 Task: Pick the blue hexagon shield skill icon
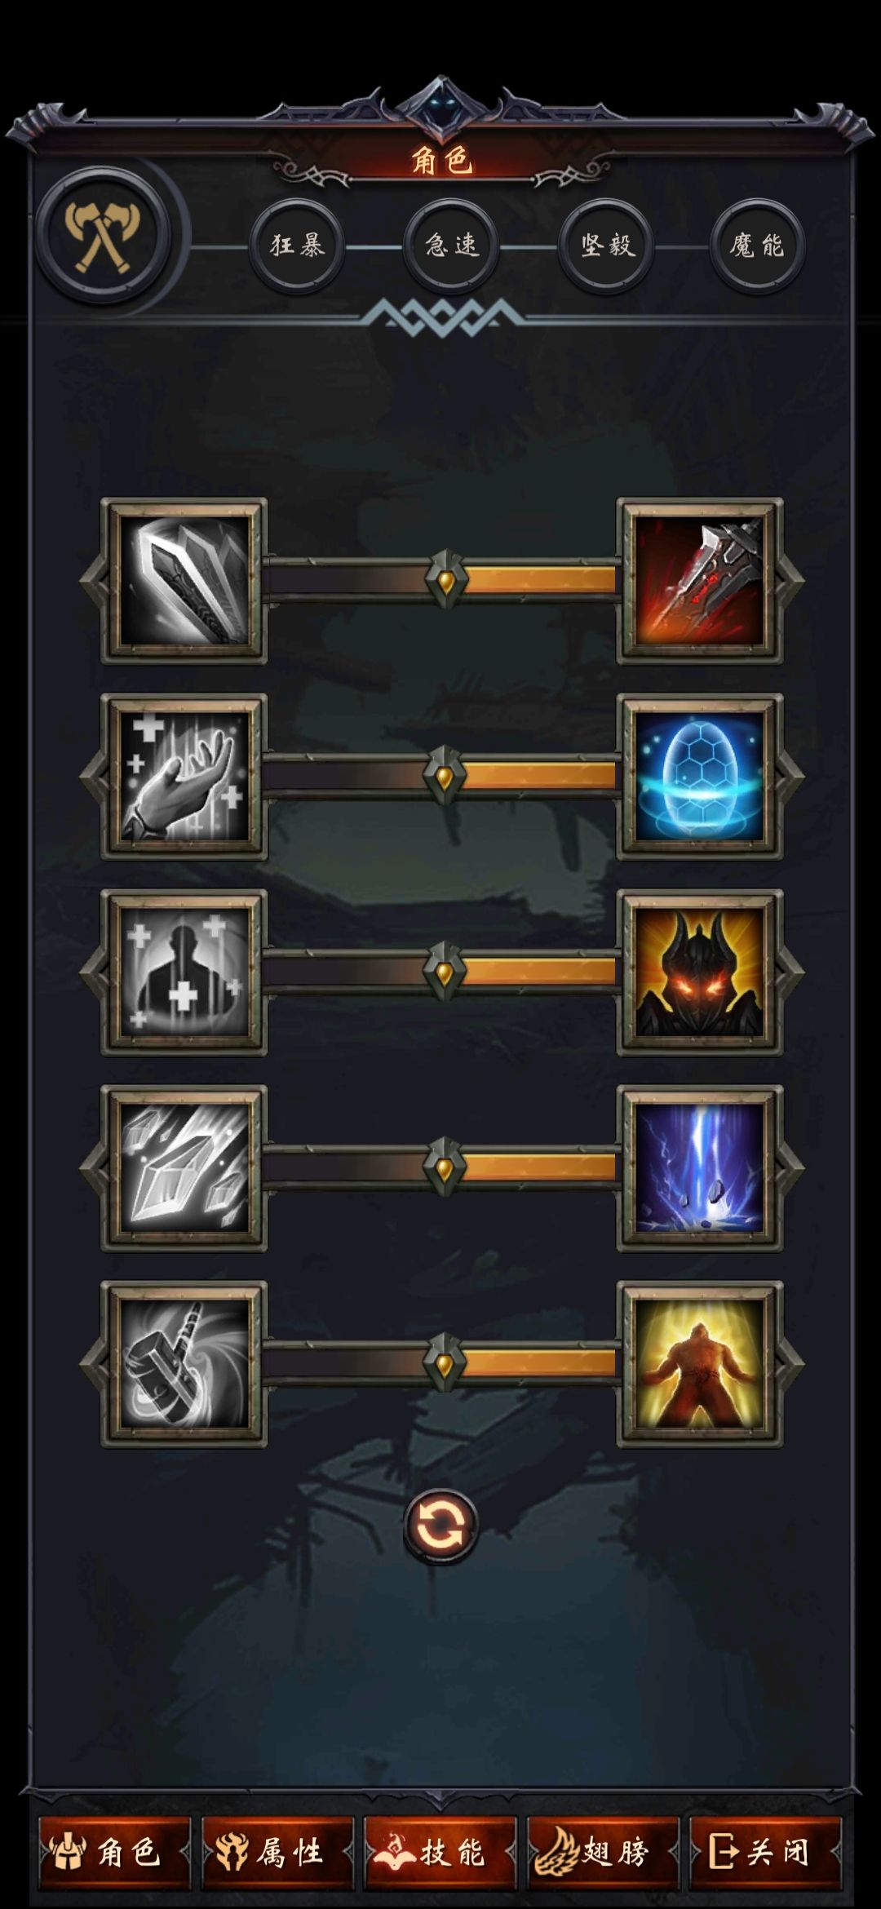[700, 777]
